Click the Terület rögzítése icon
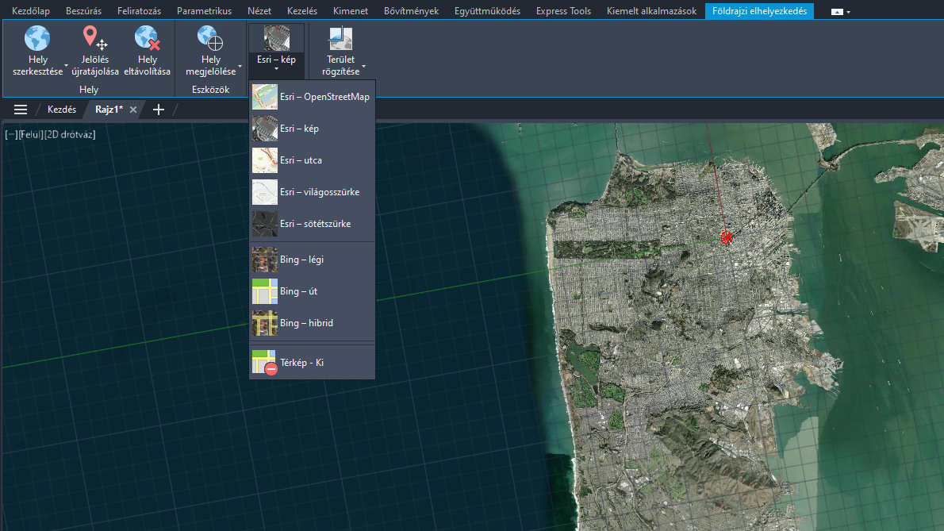 click(340, 39)
